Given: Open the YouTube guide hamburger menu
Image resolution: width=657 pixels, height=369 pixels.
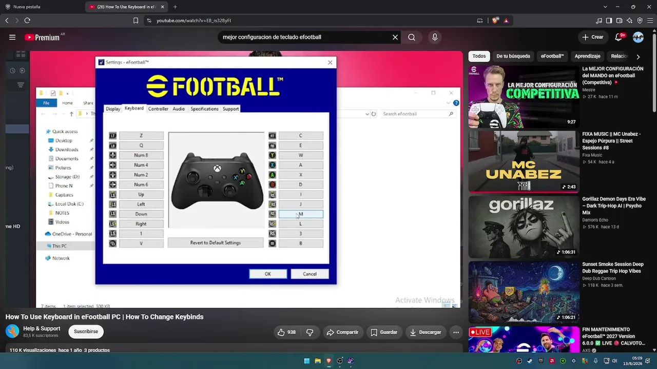Looking at the screenshot, I should point(12,37).
